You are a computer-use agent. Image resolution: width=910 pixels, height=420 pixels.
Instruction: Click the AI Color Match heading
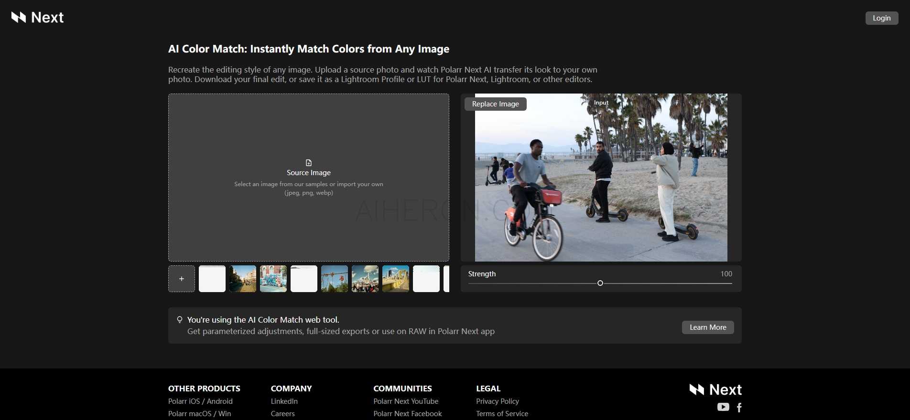(x=309, y=49)
